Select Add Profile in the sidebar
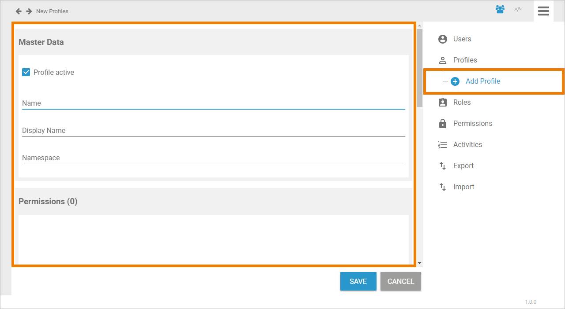The height and width of the screenshot is (309, 565). pyautogui.click(x=483, y=81)
